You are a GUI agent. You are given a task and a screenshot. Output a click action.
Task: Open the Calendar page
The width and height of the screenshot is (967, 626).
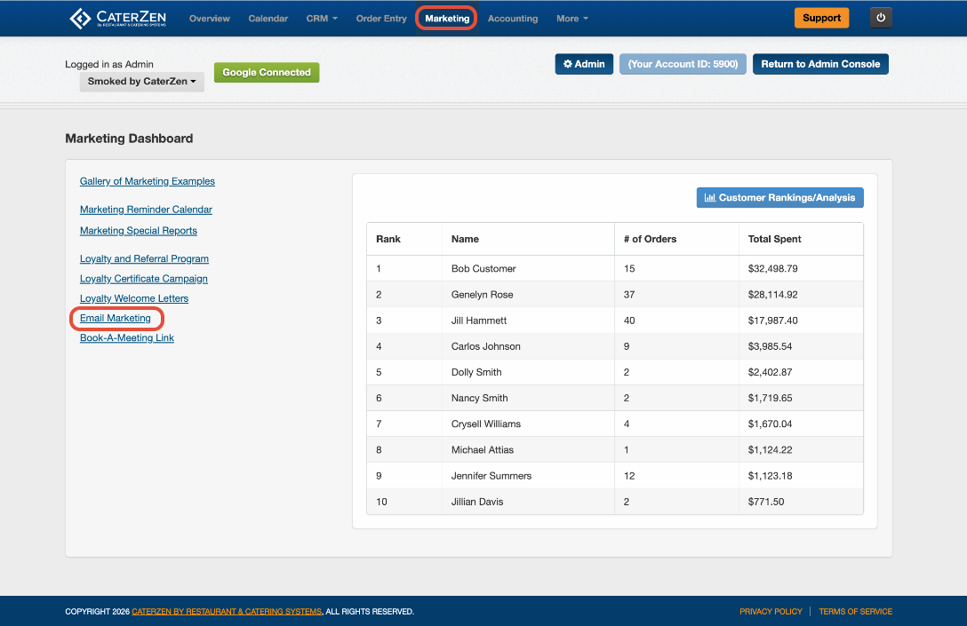tap(268, 19)
